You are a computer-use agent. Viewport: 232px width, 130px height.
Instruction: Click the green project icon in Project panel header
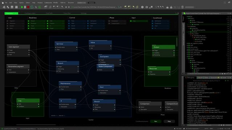pos(184,13)
